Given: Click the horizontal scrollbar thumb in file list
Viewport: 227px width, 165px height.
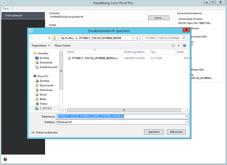Looking at the screenshot, I should click(x=124, y=110).
